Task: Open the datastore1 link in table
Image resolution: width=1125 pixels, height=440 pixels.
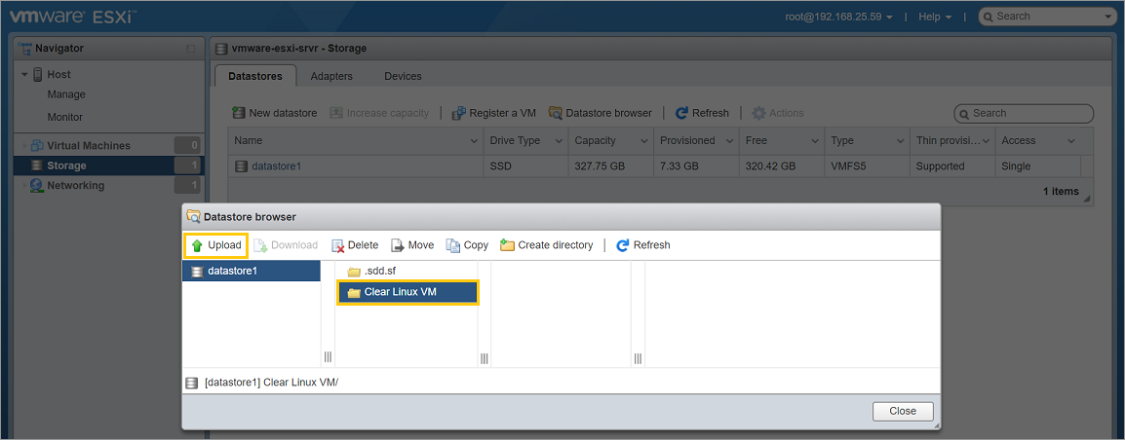Action: tap(276, 166)
